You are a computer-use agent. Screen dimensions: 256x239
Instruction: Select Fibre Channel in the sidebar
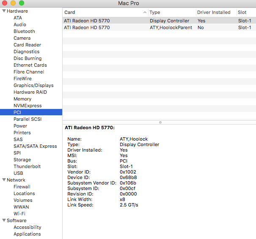[x=29, y=72]
